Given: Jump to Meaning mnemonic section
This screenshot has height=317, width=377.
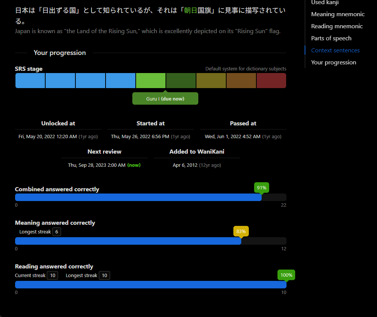Looking at the screenshot, I should point(338,14).
